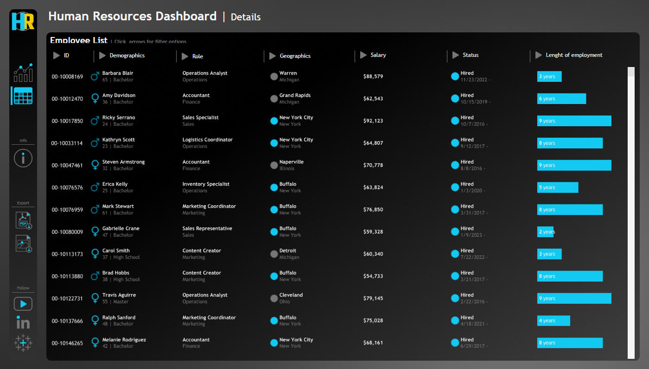Click the grey location dot next to Warren
This screenshot has width=649, height=369.
(274, 76)
